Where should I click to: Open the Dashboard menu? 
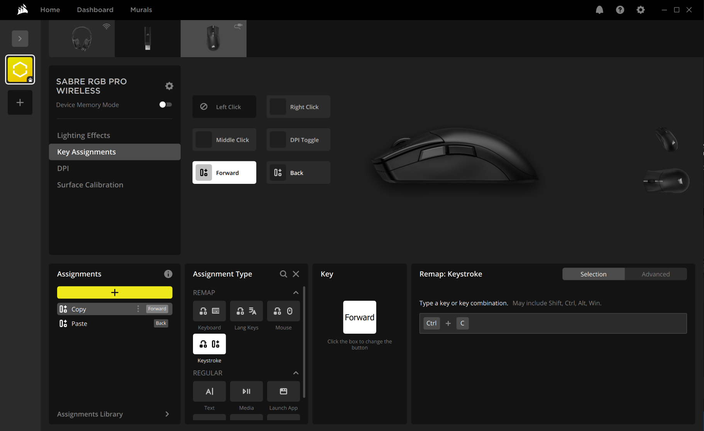point(95,10)
